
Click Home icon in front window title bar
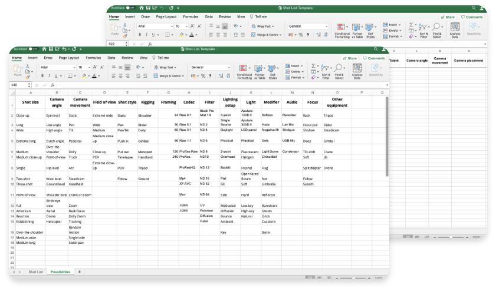[44, 49]
